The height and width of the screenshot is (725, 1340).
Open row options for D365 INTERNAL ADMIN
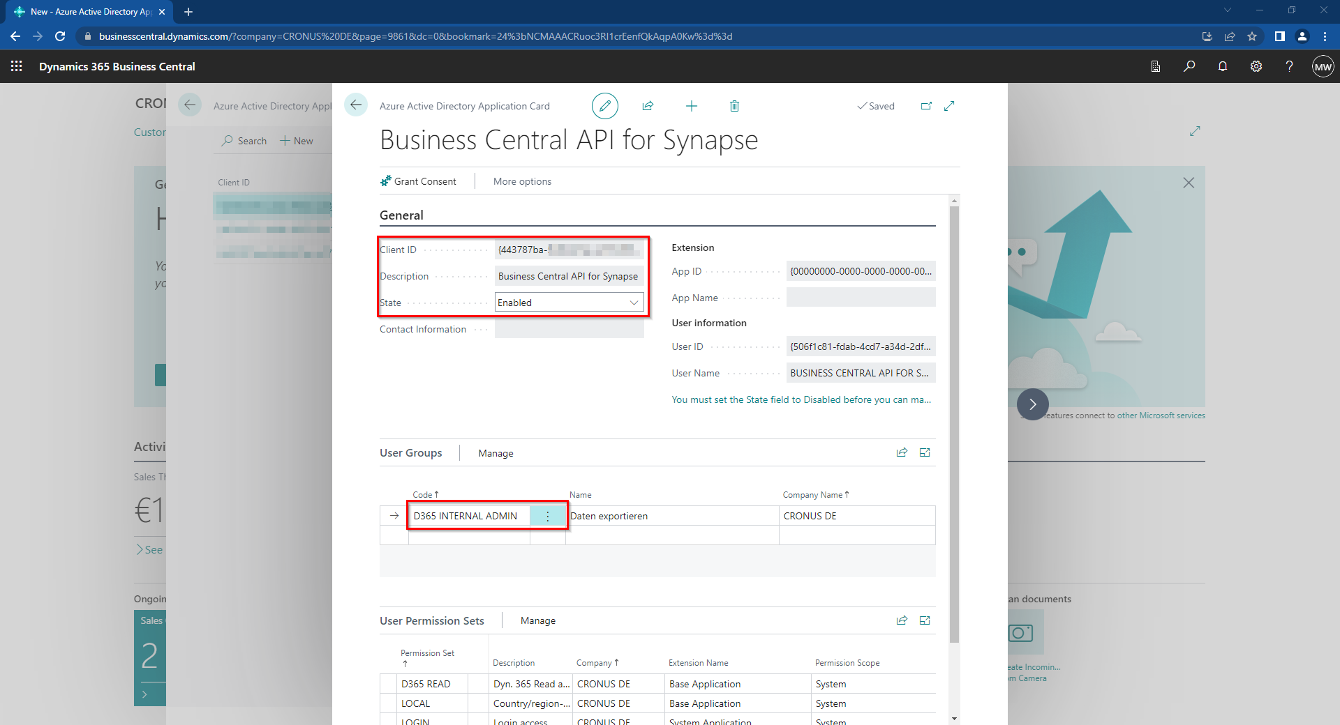click(548, 516)
